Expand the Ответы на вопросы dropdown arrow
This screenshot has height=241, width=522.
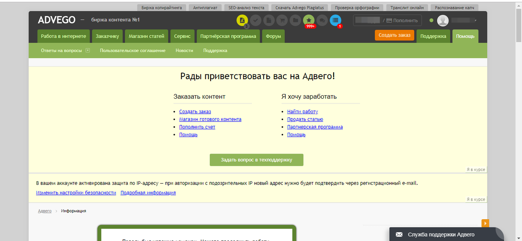[87, 50]
